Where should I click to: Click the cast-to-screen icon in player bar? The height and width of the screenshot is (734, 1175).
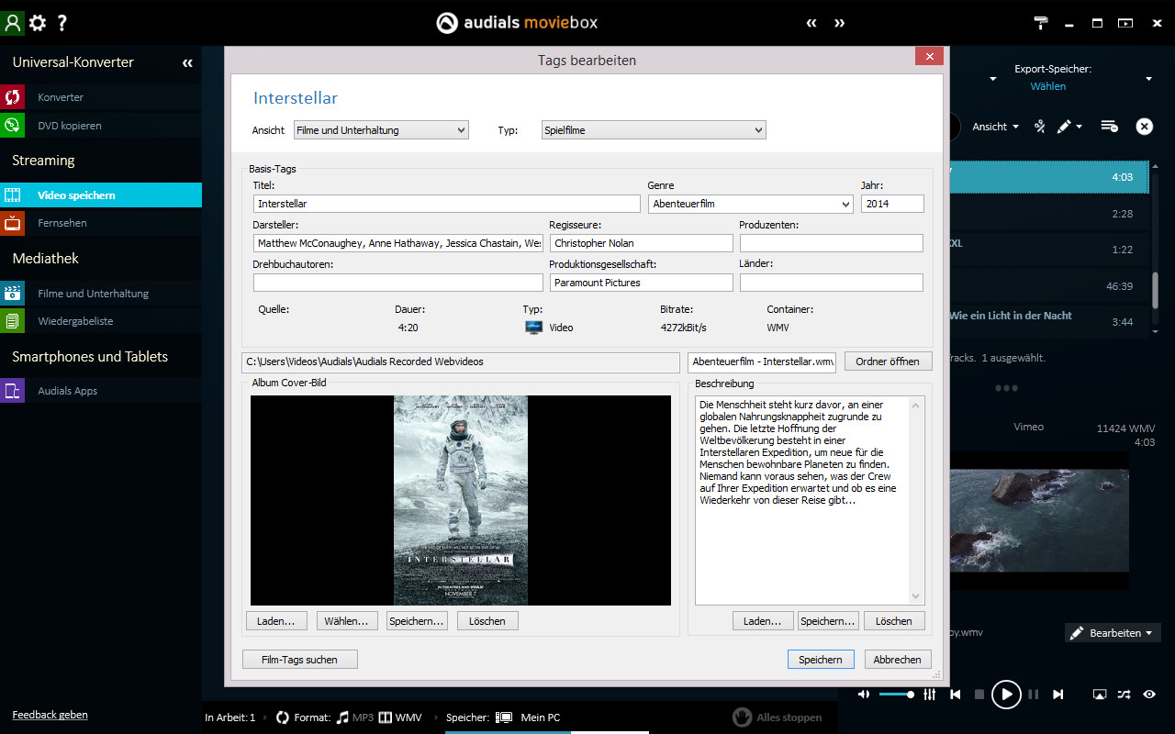click(1100, 695)
